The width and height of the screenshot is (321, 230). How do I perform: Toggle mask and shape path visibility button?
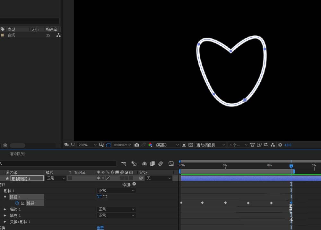click(108, 145)
